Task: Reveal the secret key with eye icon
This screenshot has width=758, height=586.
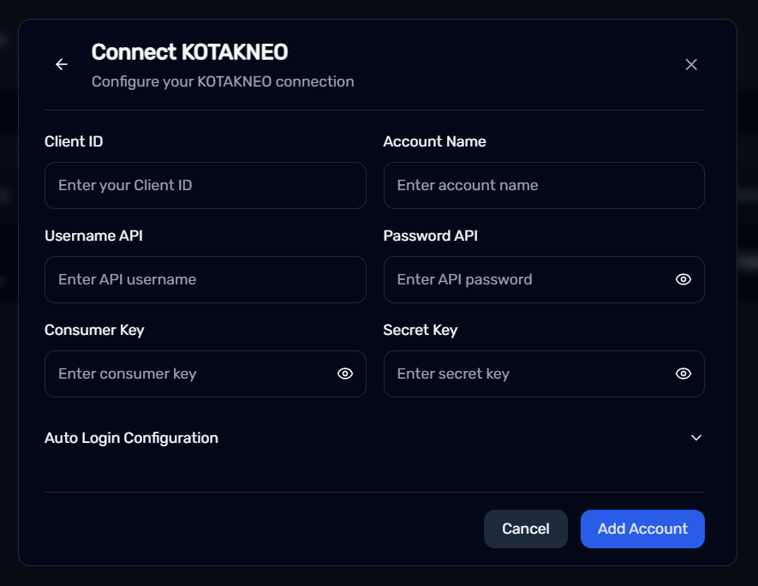Action: 683,374
